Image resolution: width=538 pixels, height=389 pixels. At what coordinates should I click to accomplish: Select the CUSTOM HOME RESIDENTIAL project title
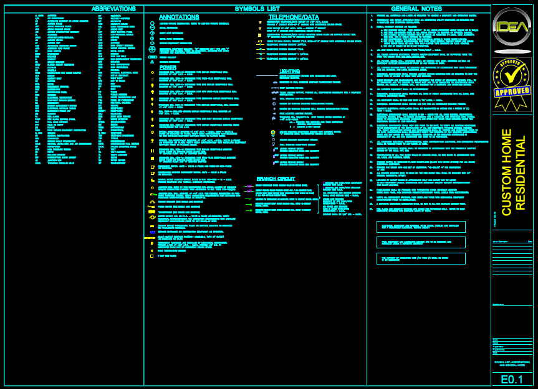coord(513,173)
